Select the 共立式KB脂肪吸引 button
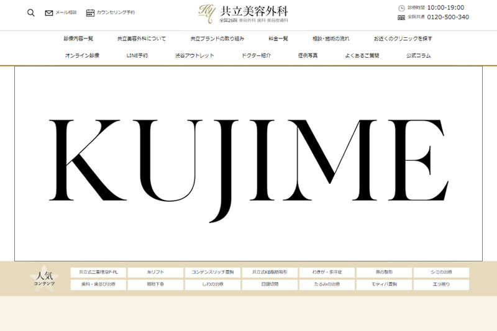The image size is (497, 331). click(x=270, y=273)
